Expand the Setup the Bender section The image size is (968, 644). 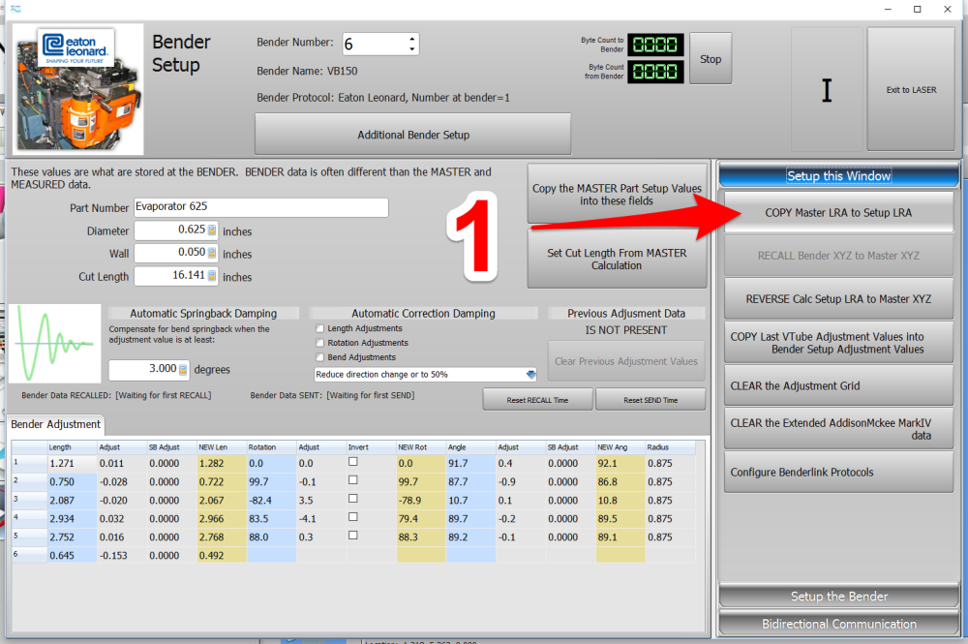pyautogui.click(x=838, y=597)
